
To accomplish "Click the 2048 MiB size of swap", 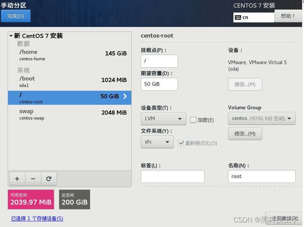I will tap(114, 113).
